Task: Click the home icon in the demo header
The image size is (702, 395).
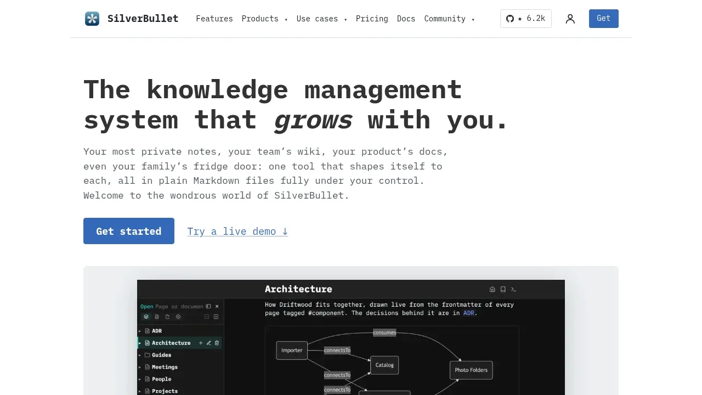Action: 492,289
